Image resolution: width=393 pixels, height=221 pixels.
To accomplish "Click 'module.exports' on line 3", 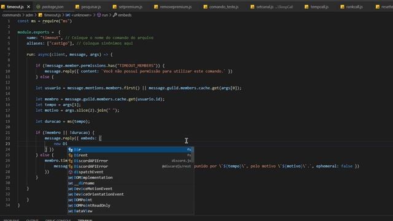I will [x=33, y=32].
